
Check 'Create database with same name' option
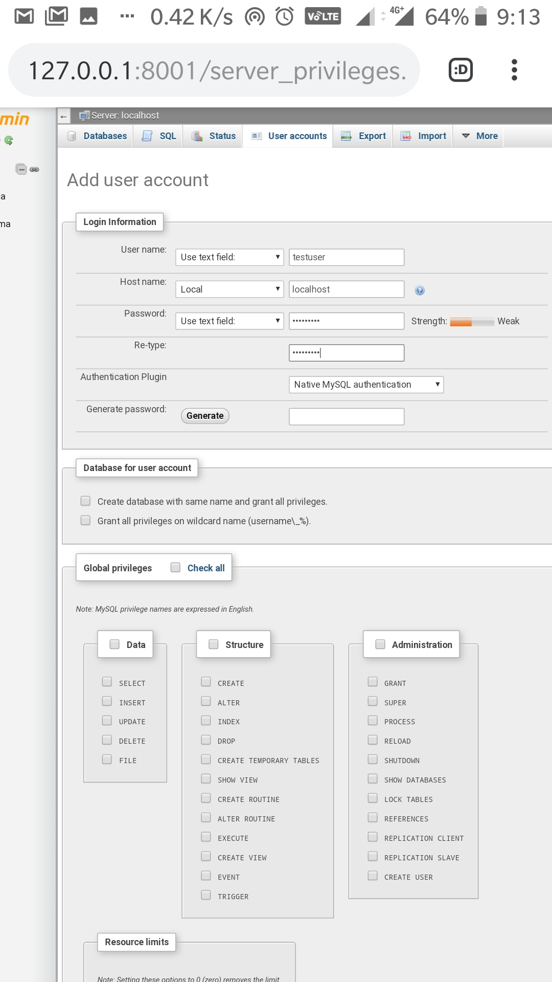85,501
